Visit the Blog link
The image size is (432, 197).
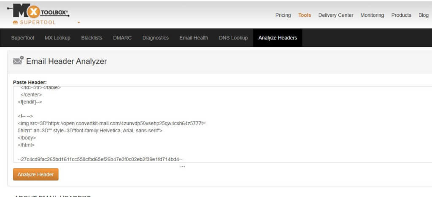pyautogui.click(x=423, y=15)
